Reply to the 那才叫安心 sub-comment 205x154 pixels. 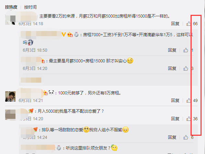[x=172, y=69]
